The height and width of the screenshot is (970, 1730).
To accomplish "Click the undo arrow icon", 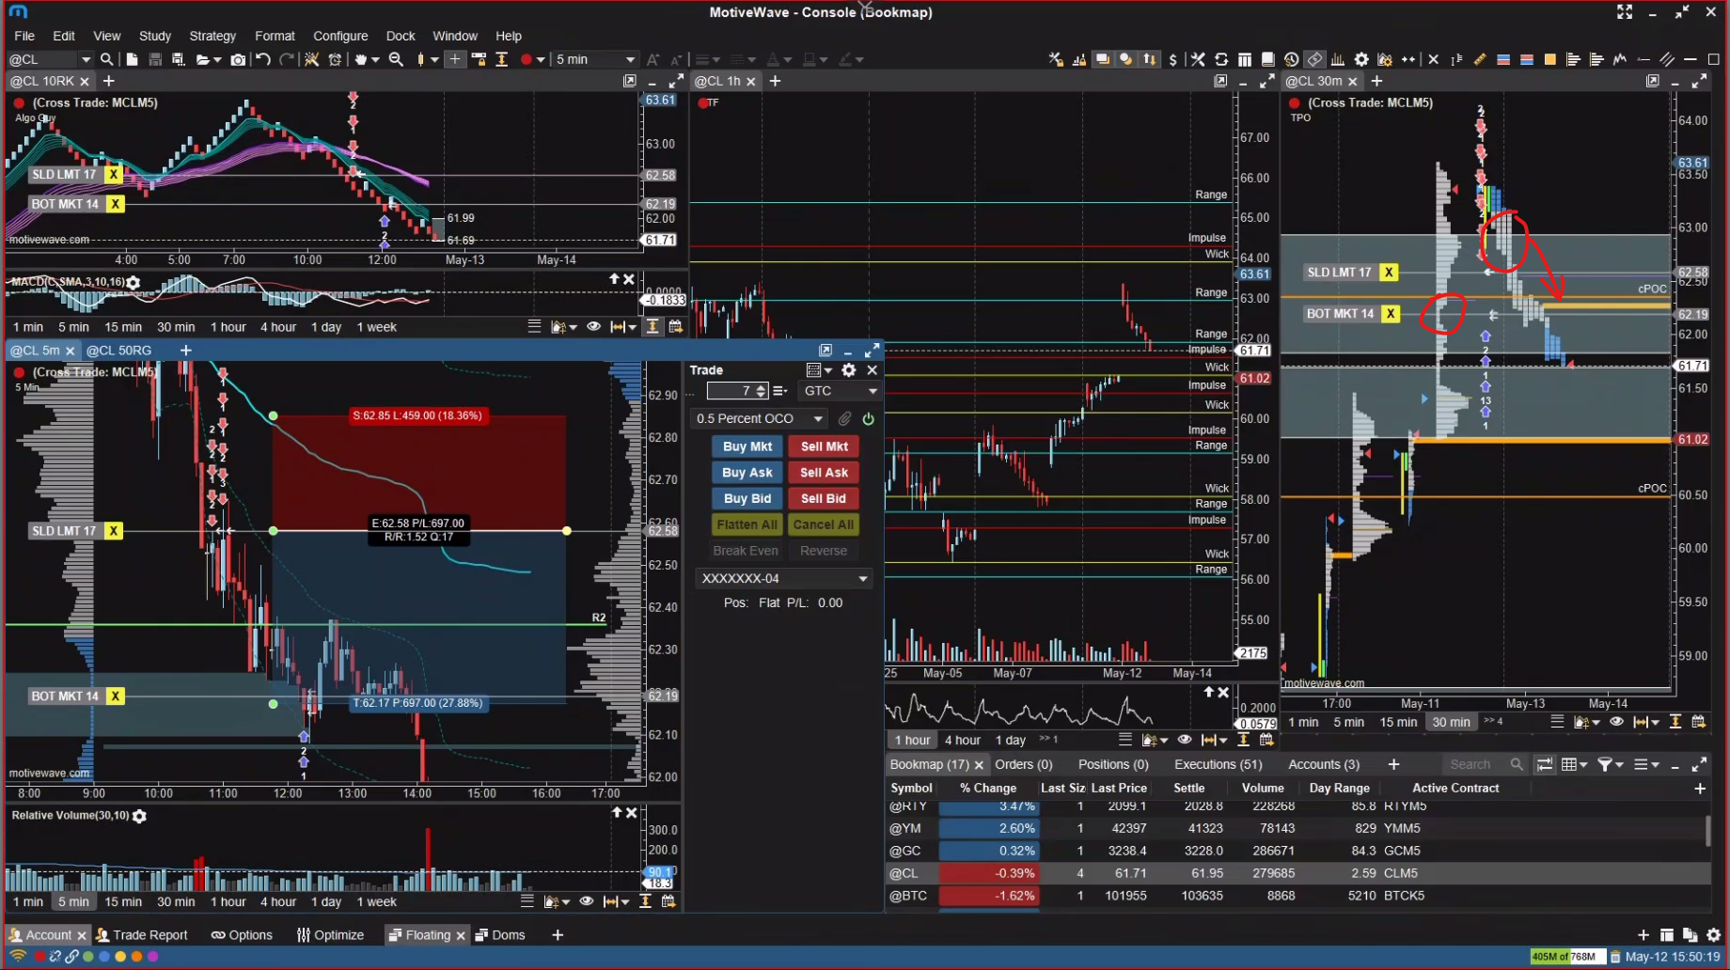I will point(263,59).
